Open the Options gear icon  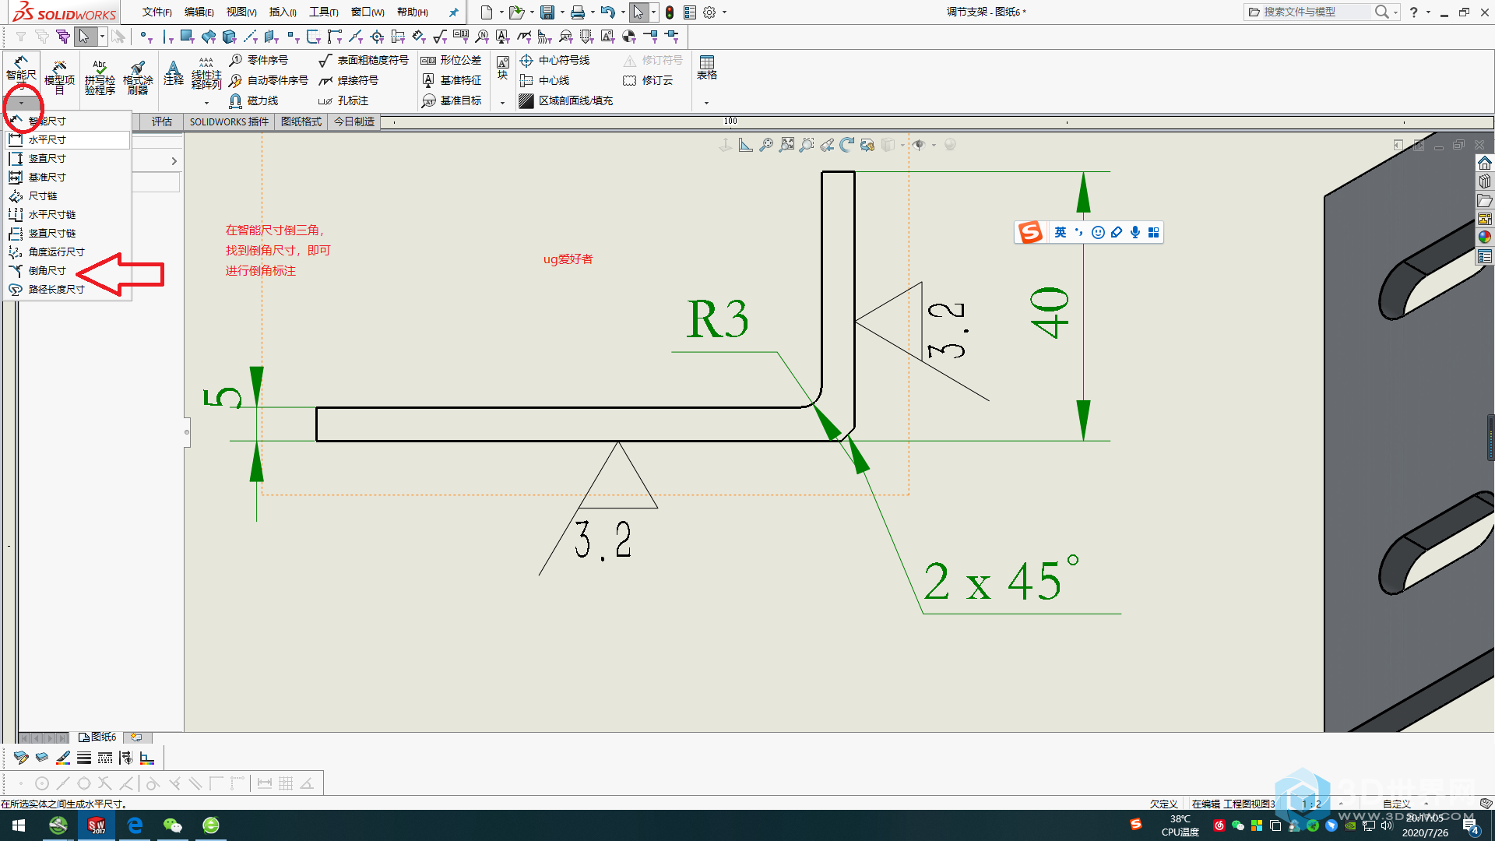pos(709,12)
